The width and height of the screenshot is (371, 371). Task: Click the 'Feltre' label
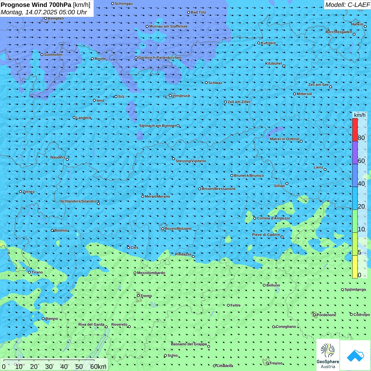point(236,305)
